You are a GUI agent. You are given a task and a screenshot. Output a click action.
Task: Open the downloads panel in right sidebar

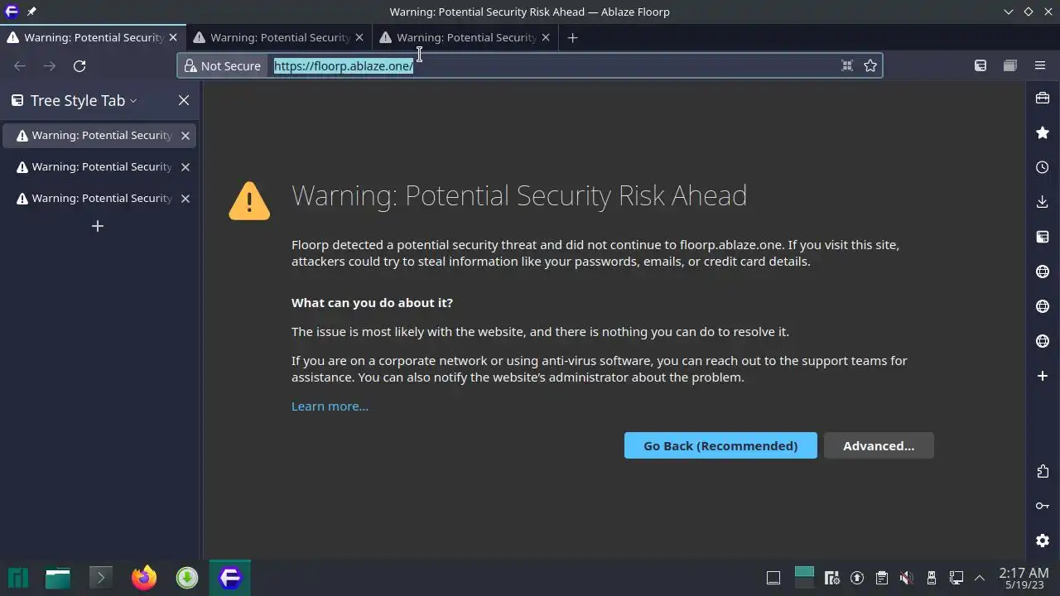(1043, 202)
